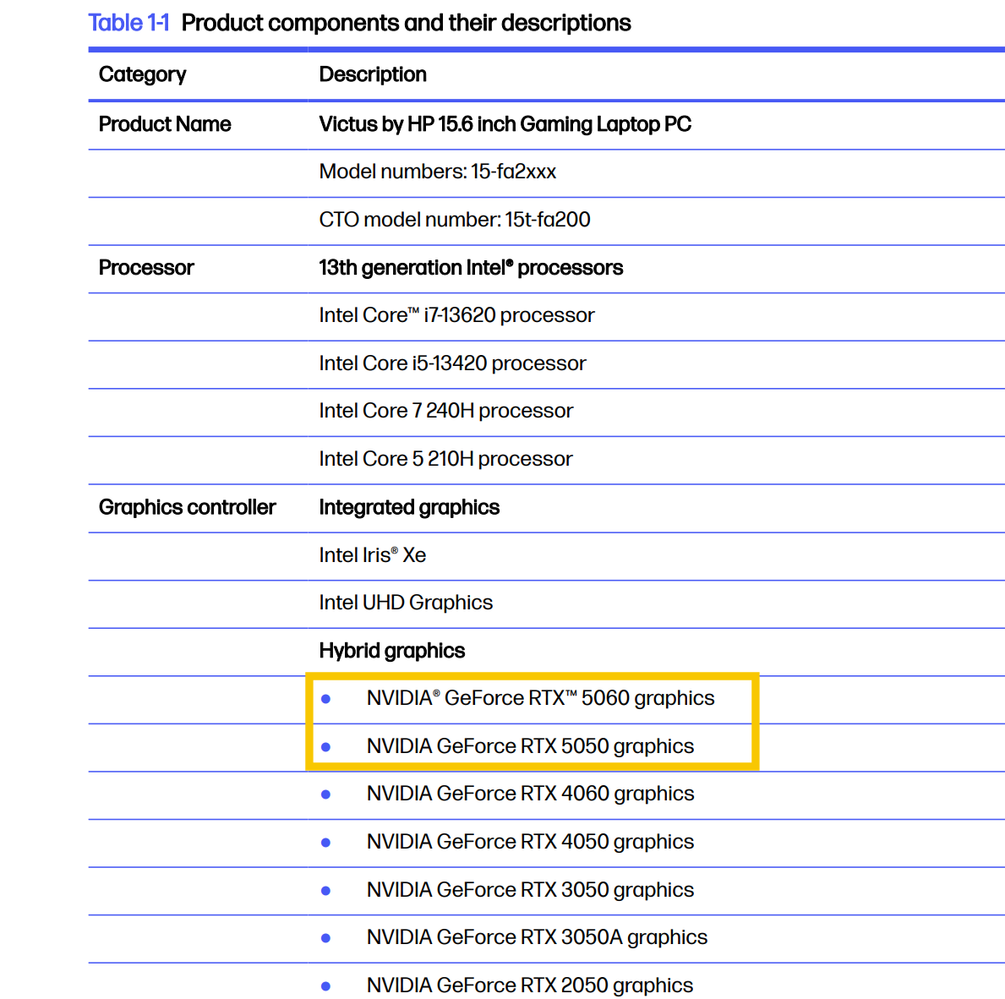The image size is (1005, 999).
Task: Click "13th generation Intel processors" heading
Action: 471,268
